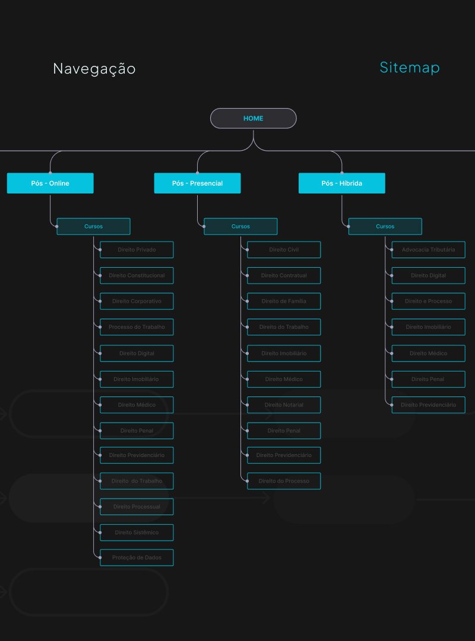Viewport: 475px width, 641px height.
Task: Click the Direito Sistêmico item
Action: point(137,532)
